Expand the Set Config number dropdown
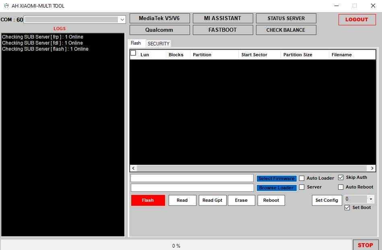The image size is (382, 250). 370,199
